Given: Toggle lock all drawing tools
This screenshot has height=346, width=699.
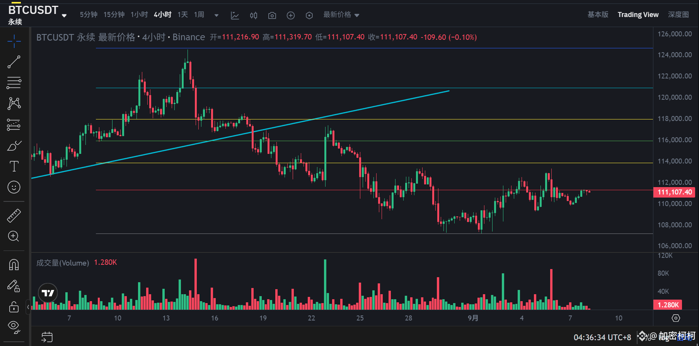Looking at the screenshot, I should (14, 307).
